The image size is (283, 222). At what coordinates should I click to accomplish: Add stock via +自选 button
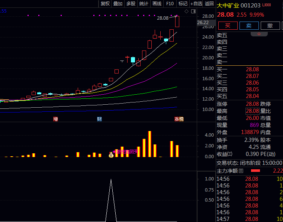pos(196,4)
